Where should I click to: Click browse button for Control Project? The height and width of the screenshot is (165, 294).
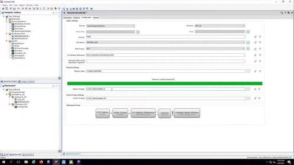click(x=248, y=98)
